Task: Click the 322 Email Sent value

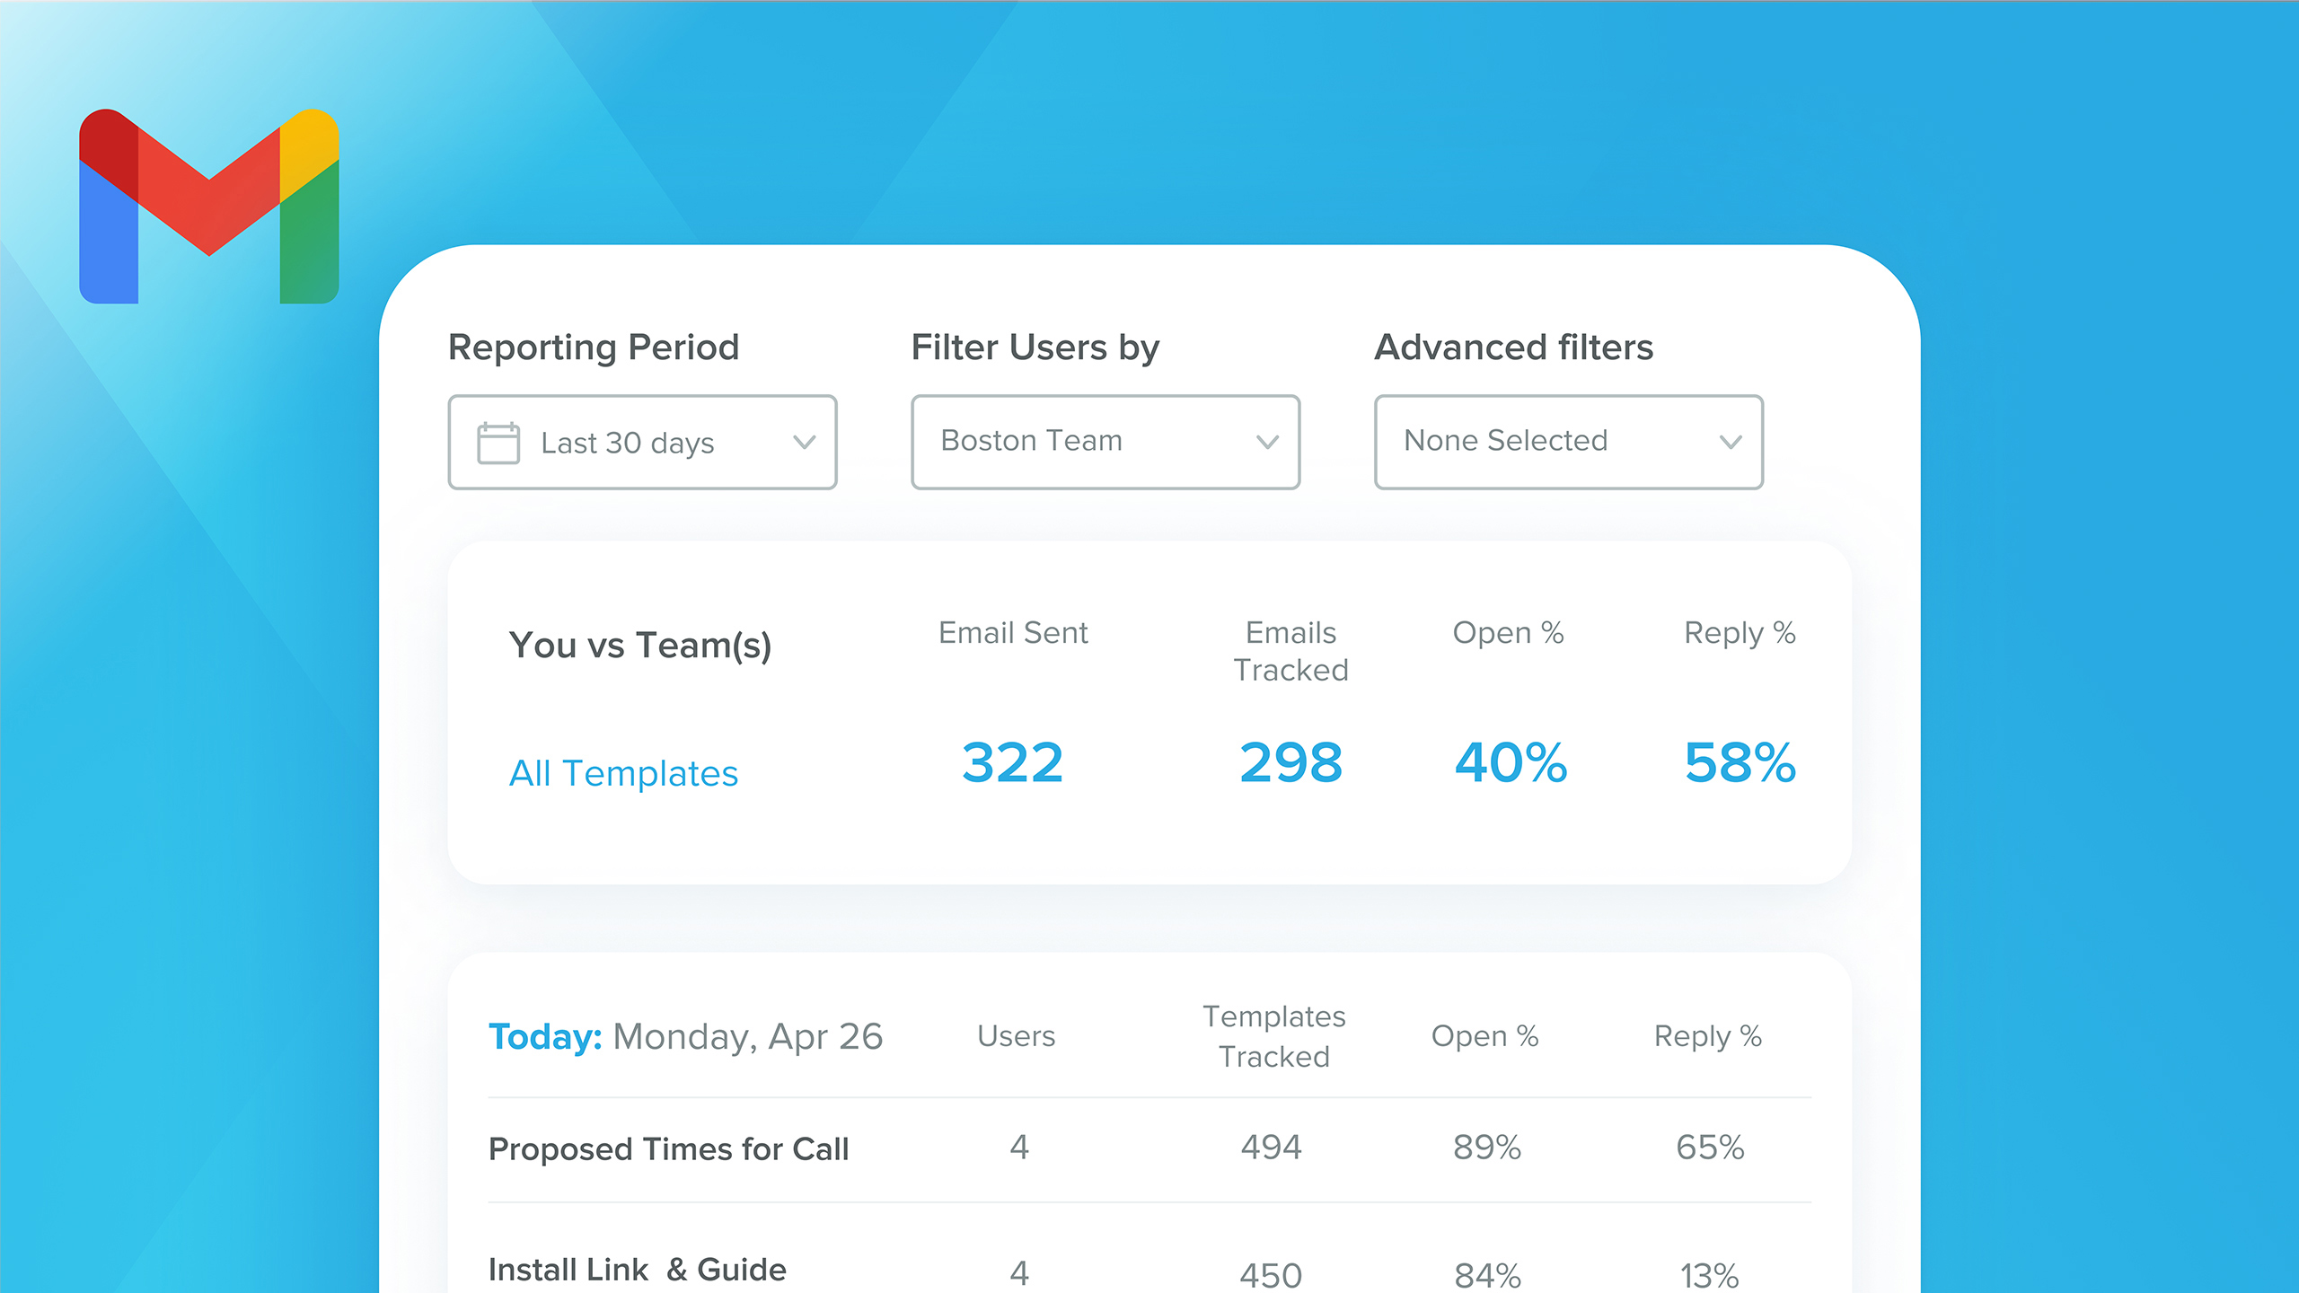Action: pyautogui.click(x=1012, y=761)
